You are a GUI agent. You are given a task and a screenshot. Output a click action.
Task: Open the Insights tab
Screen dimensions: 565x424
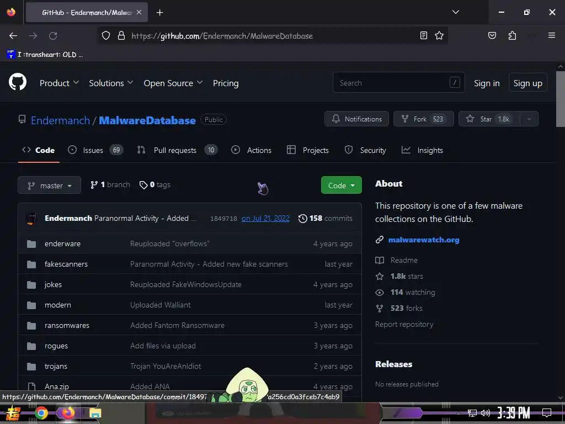click(x=422, y=150)
